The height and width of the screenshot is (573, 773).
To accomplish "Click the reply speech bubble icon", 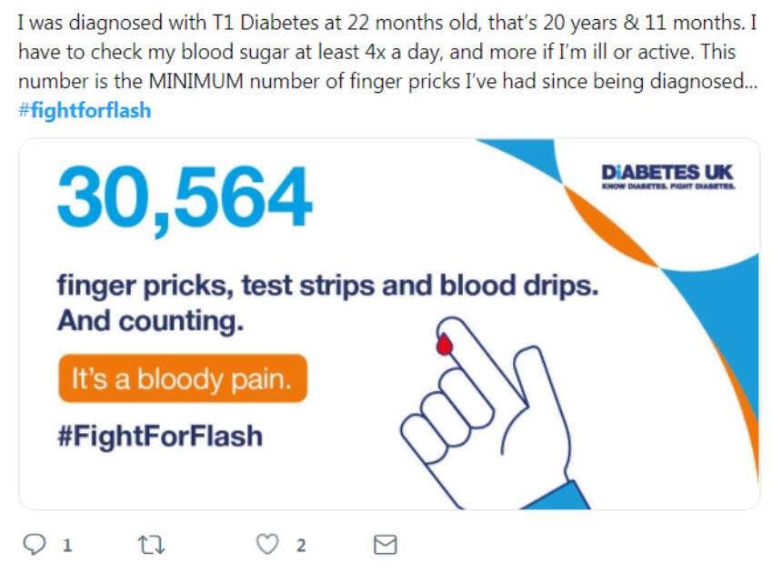I will [34, 544].
